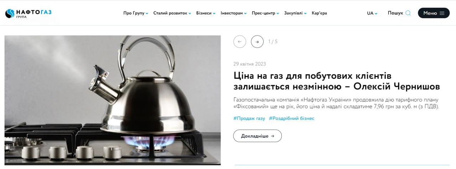Open the gas price article headline
The height and width of the screenshot is (169, 456).
(337, 81)
